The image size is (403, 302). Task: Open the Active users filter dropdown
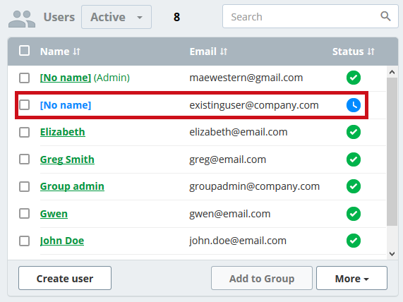coord(116,17)
